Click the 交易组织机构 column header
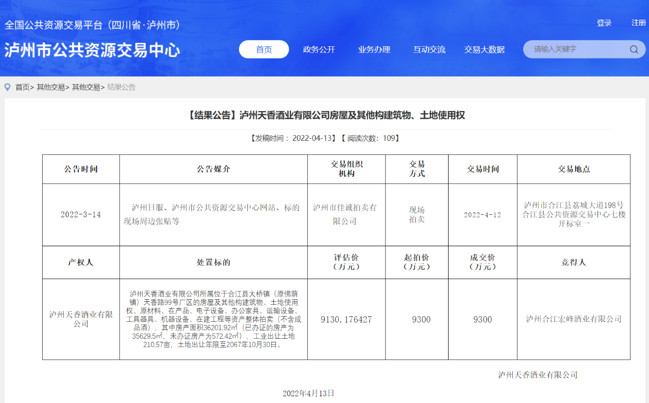 (x=347, y=169)
